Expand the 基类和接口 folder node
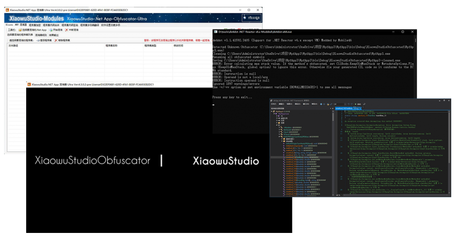 tap(282, 139)
